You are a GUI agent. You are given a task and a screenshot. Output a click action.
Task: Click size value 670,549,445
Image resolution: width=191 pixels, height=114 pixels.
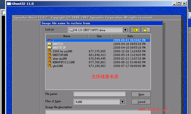pos(97,59)
